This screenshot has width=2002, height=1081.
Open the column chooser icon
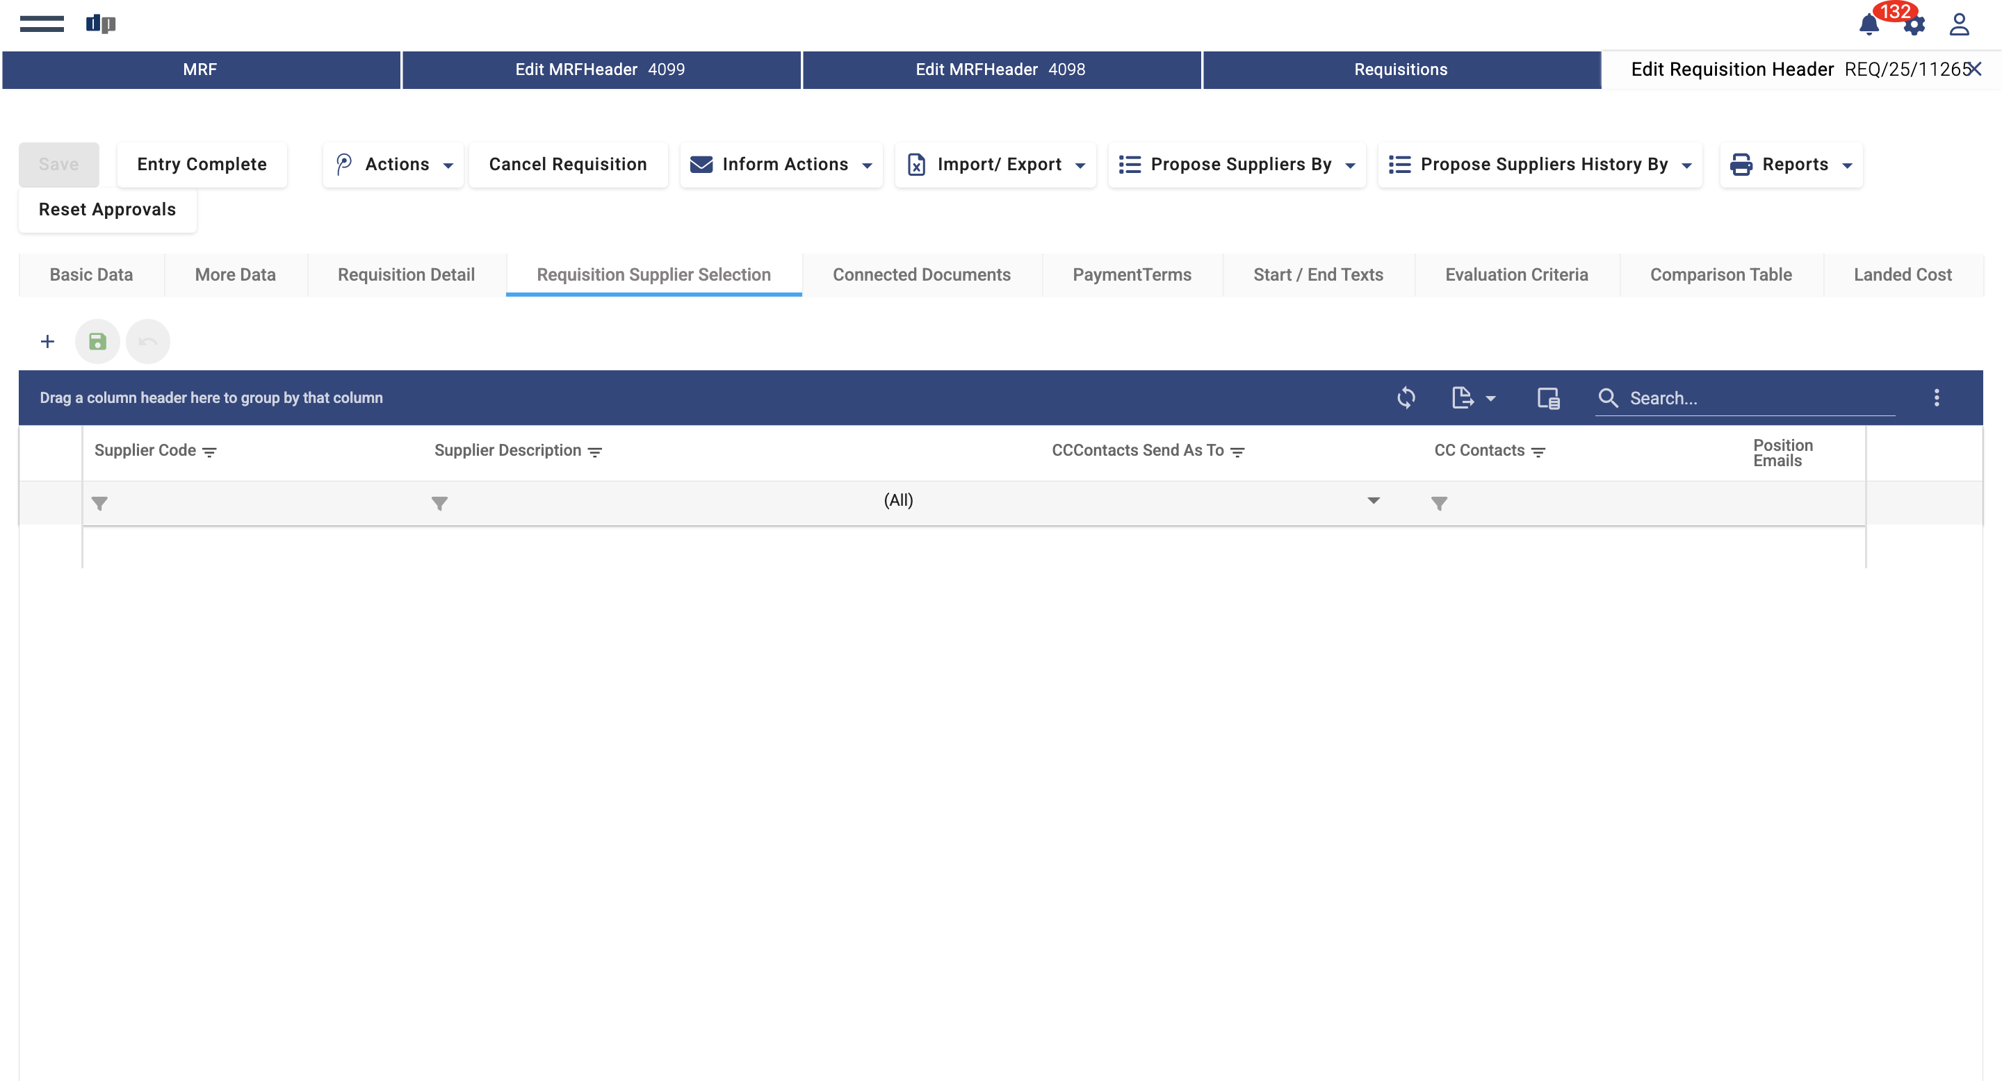1547,397
